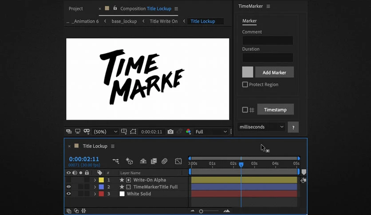
Task: Click always preview this view icon
Action: coord(69,131)
